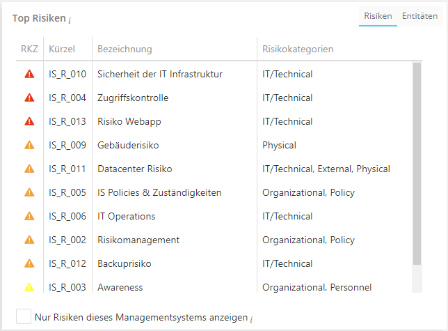Click orange warning icon for Datacenter Risiko
The image size is (448, 331).
[29, 169]
